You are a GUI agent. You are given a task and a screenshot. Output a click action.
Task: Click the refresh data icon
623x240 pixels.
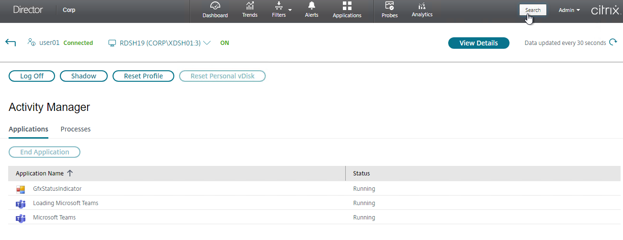pos(613,43)
